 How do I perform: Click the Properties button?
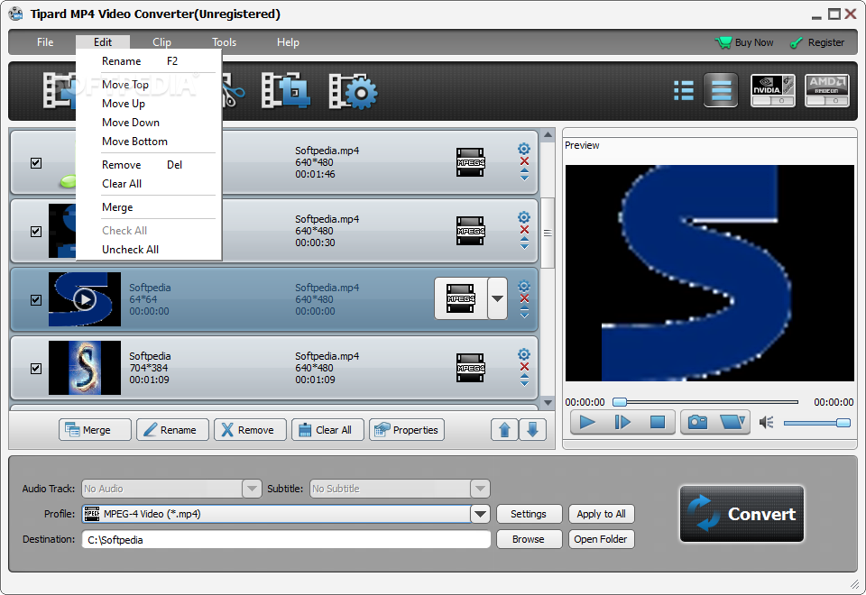(407, 430)
